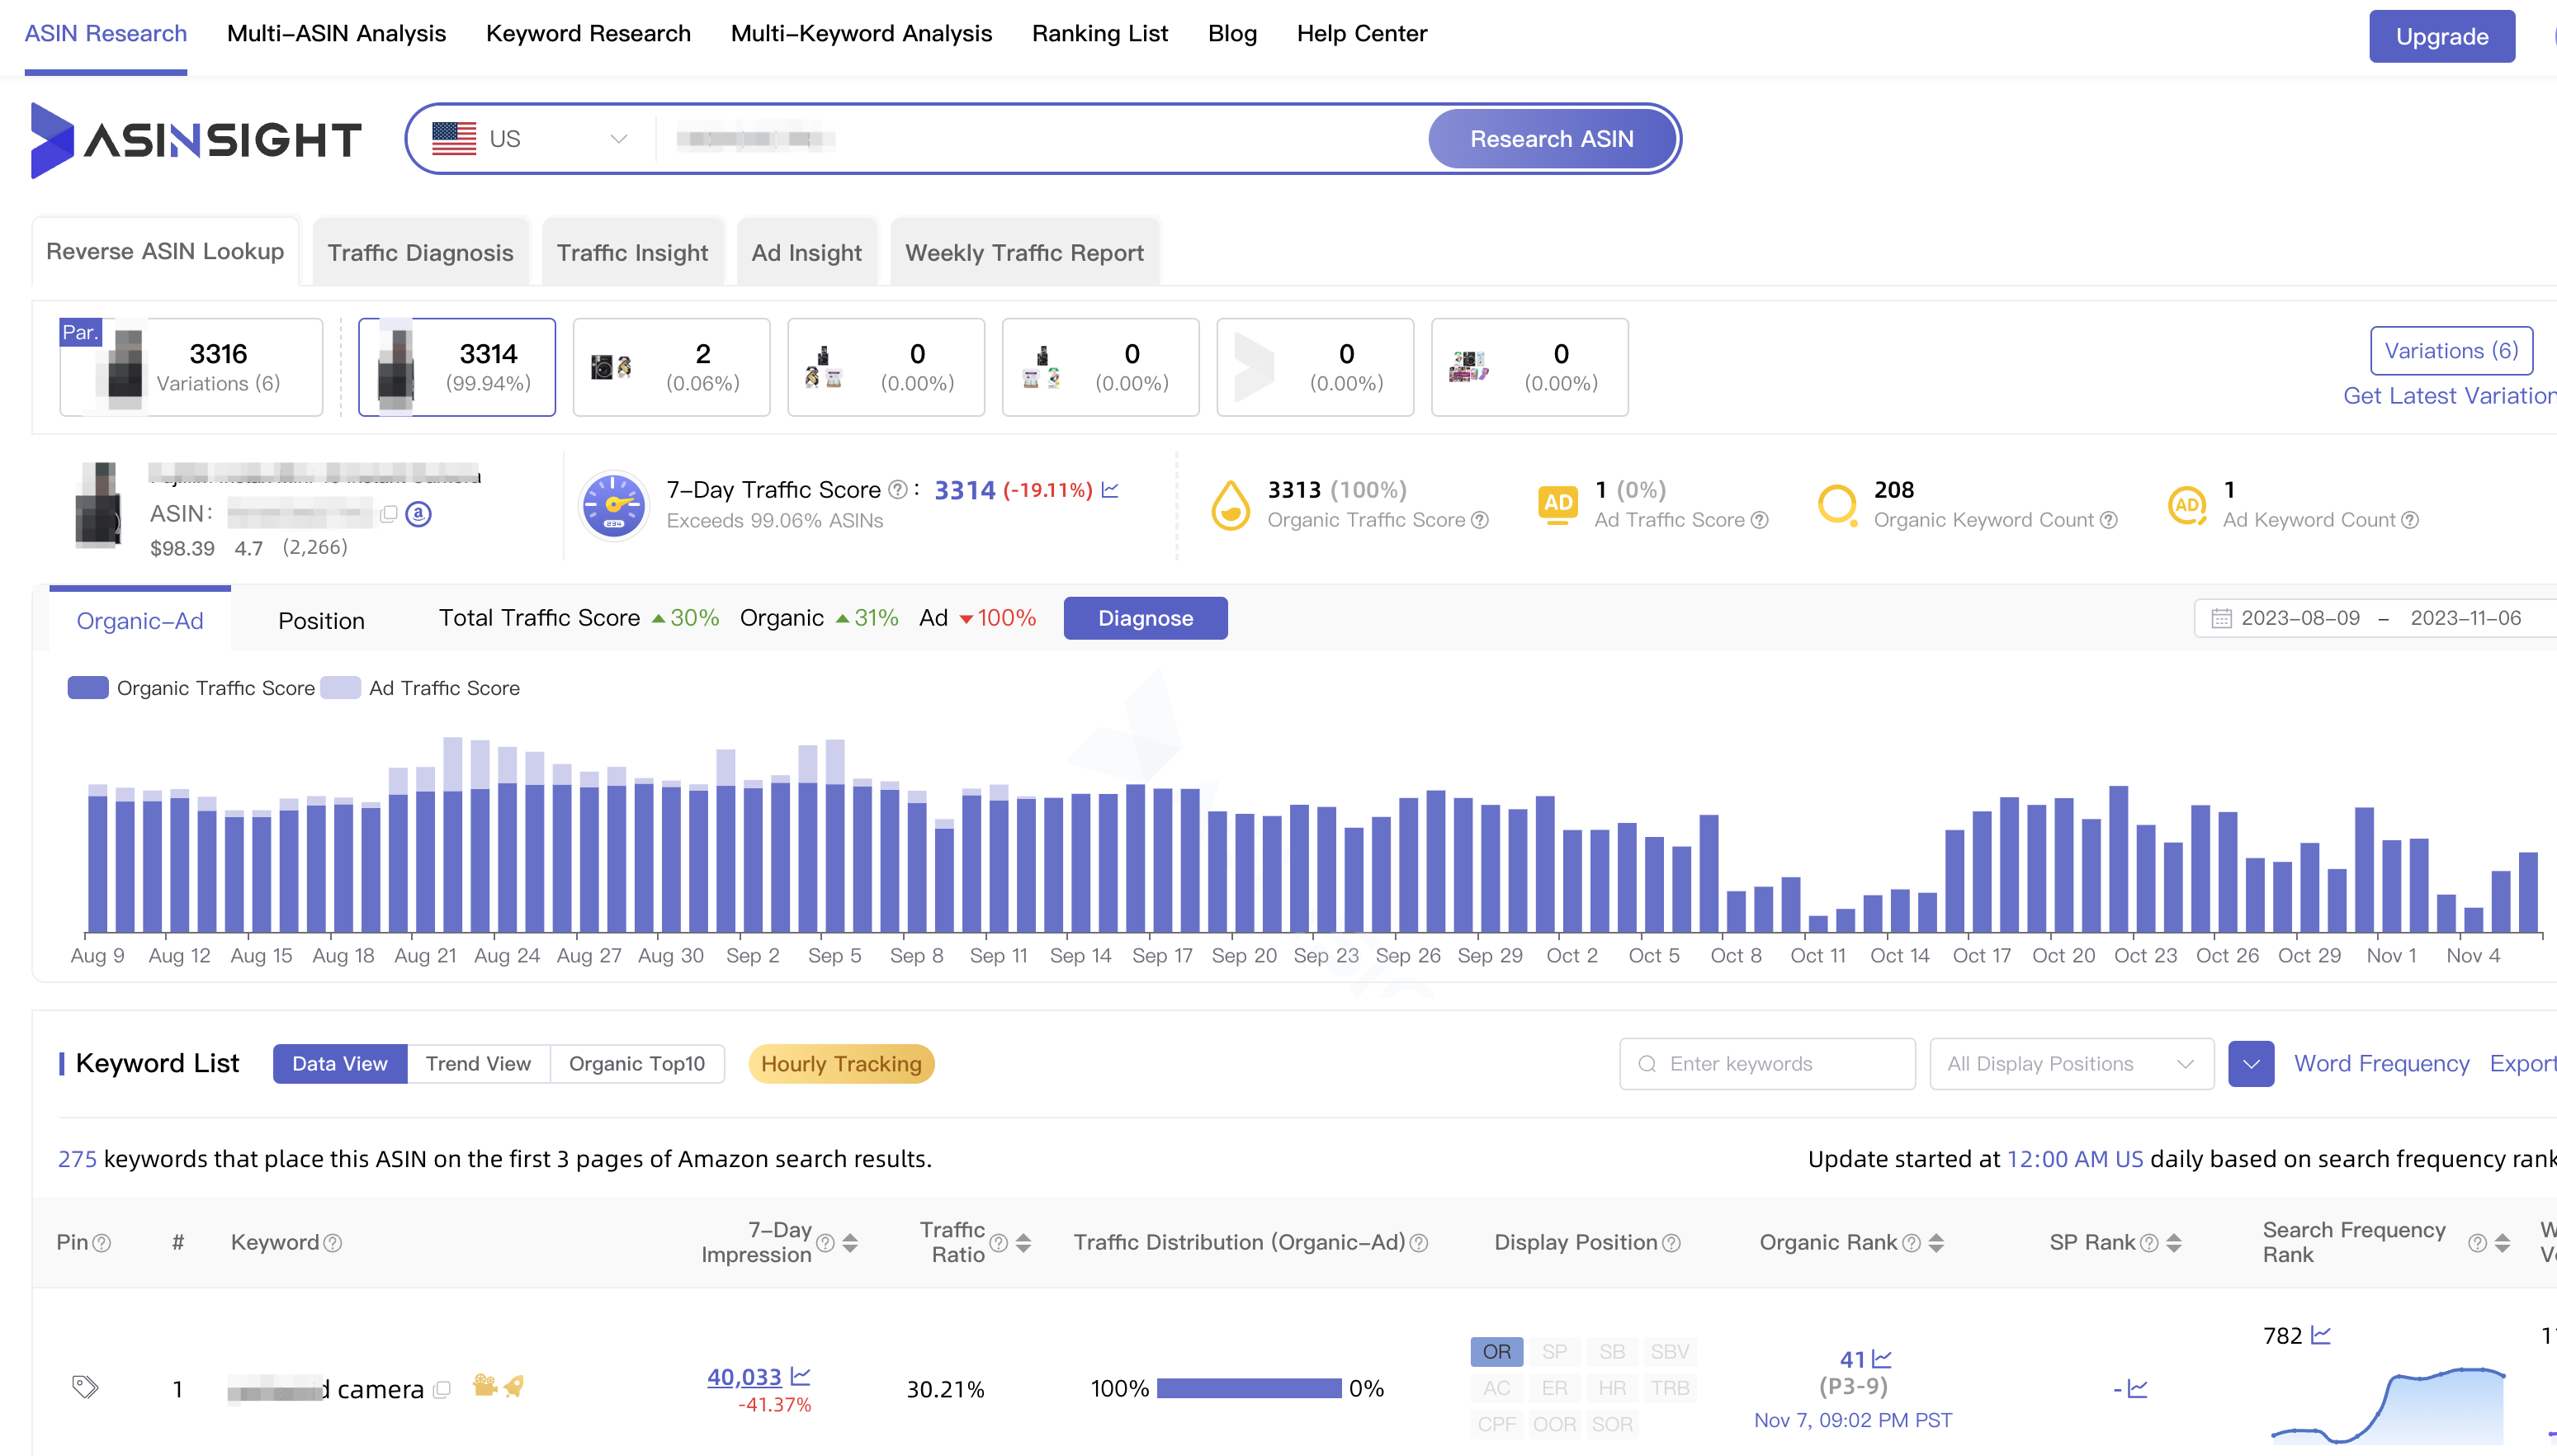Open SP Rank trend chart icon
The width and height of the screenshot is (2557, 1456).
[x=2138, y=1389]
